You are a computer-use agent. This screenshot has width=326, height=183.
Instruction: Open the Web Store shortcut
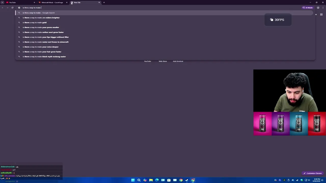click(163, 61)
